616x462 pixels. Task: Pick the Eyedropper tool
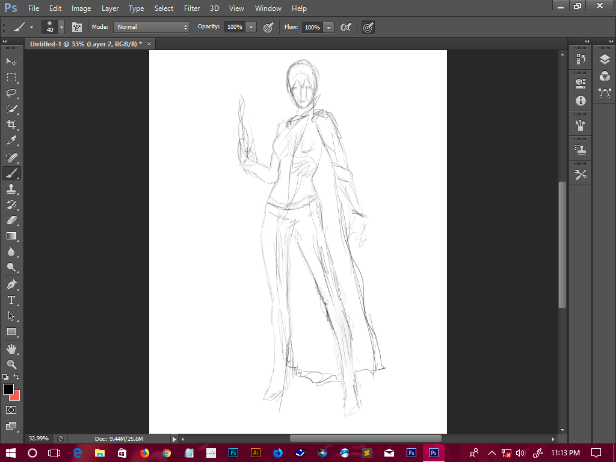[x=11, y=141]
